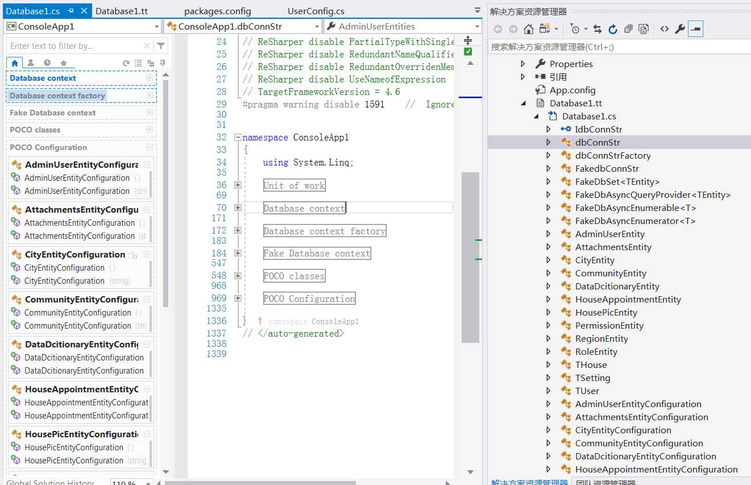
Task: Click into the 'Enter text to filter by' field
Action: 74,46
